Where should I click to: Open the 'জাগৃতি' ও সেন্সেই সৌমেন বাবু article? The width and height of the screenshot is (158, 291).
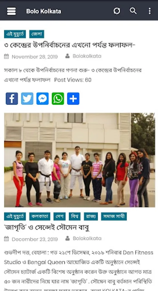pos(47,227)
